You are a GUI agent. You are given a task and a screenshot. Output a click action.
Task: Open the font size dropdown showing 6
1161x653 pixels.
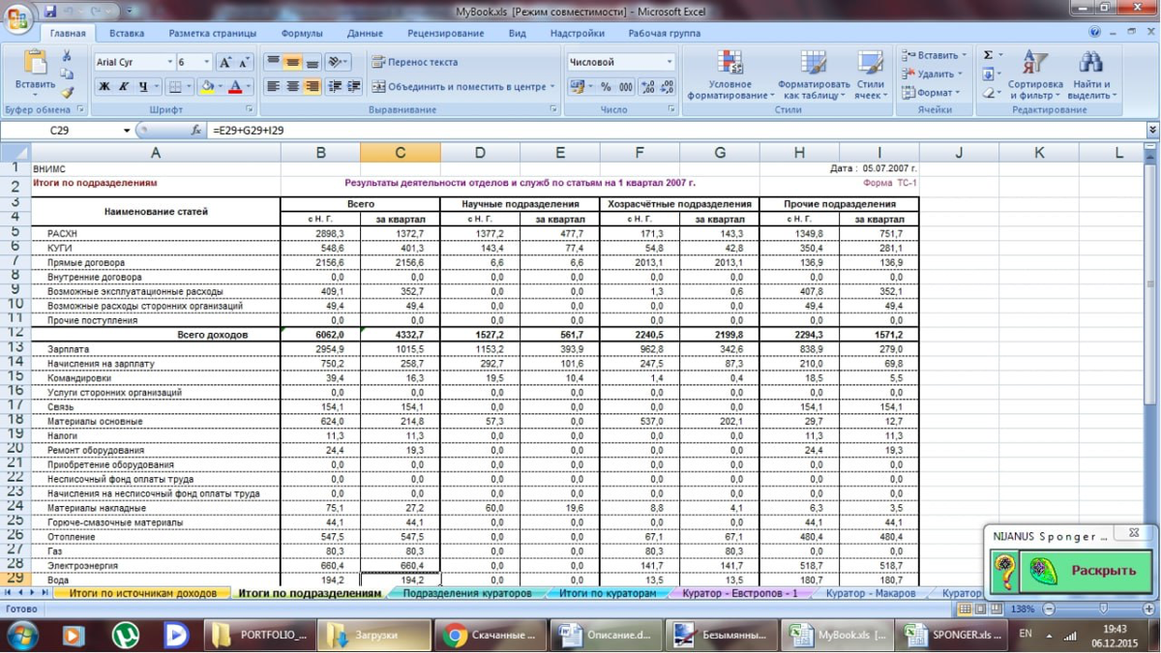coord(206,62)
